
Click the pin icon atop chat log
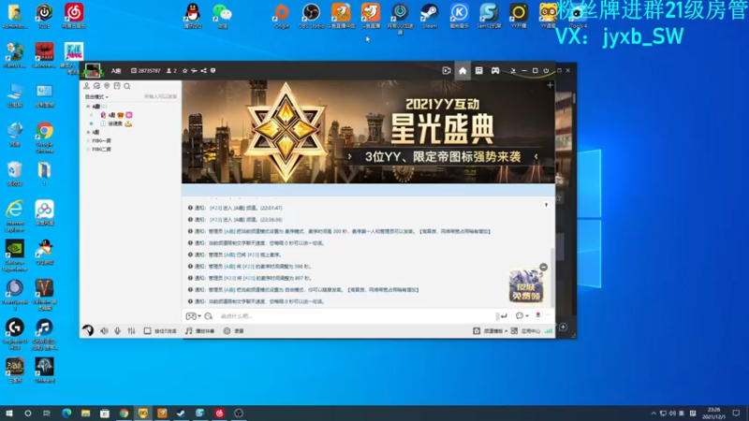click(546, 205)
